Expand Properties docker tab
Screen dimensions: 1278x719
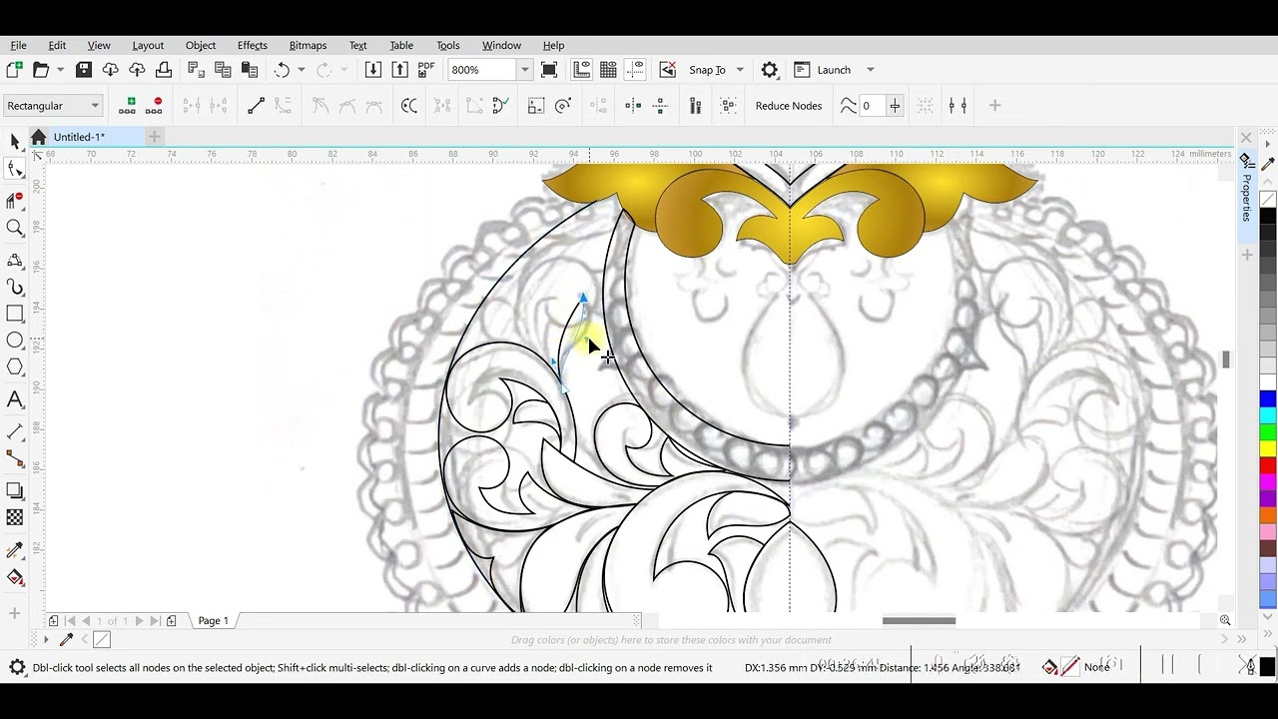click(1247, 190)
